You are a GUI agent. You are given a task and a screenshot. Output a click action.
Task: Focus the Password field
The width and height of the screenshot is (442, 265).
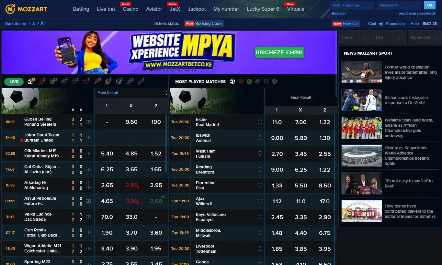click(x=399, y=5)
